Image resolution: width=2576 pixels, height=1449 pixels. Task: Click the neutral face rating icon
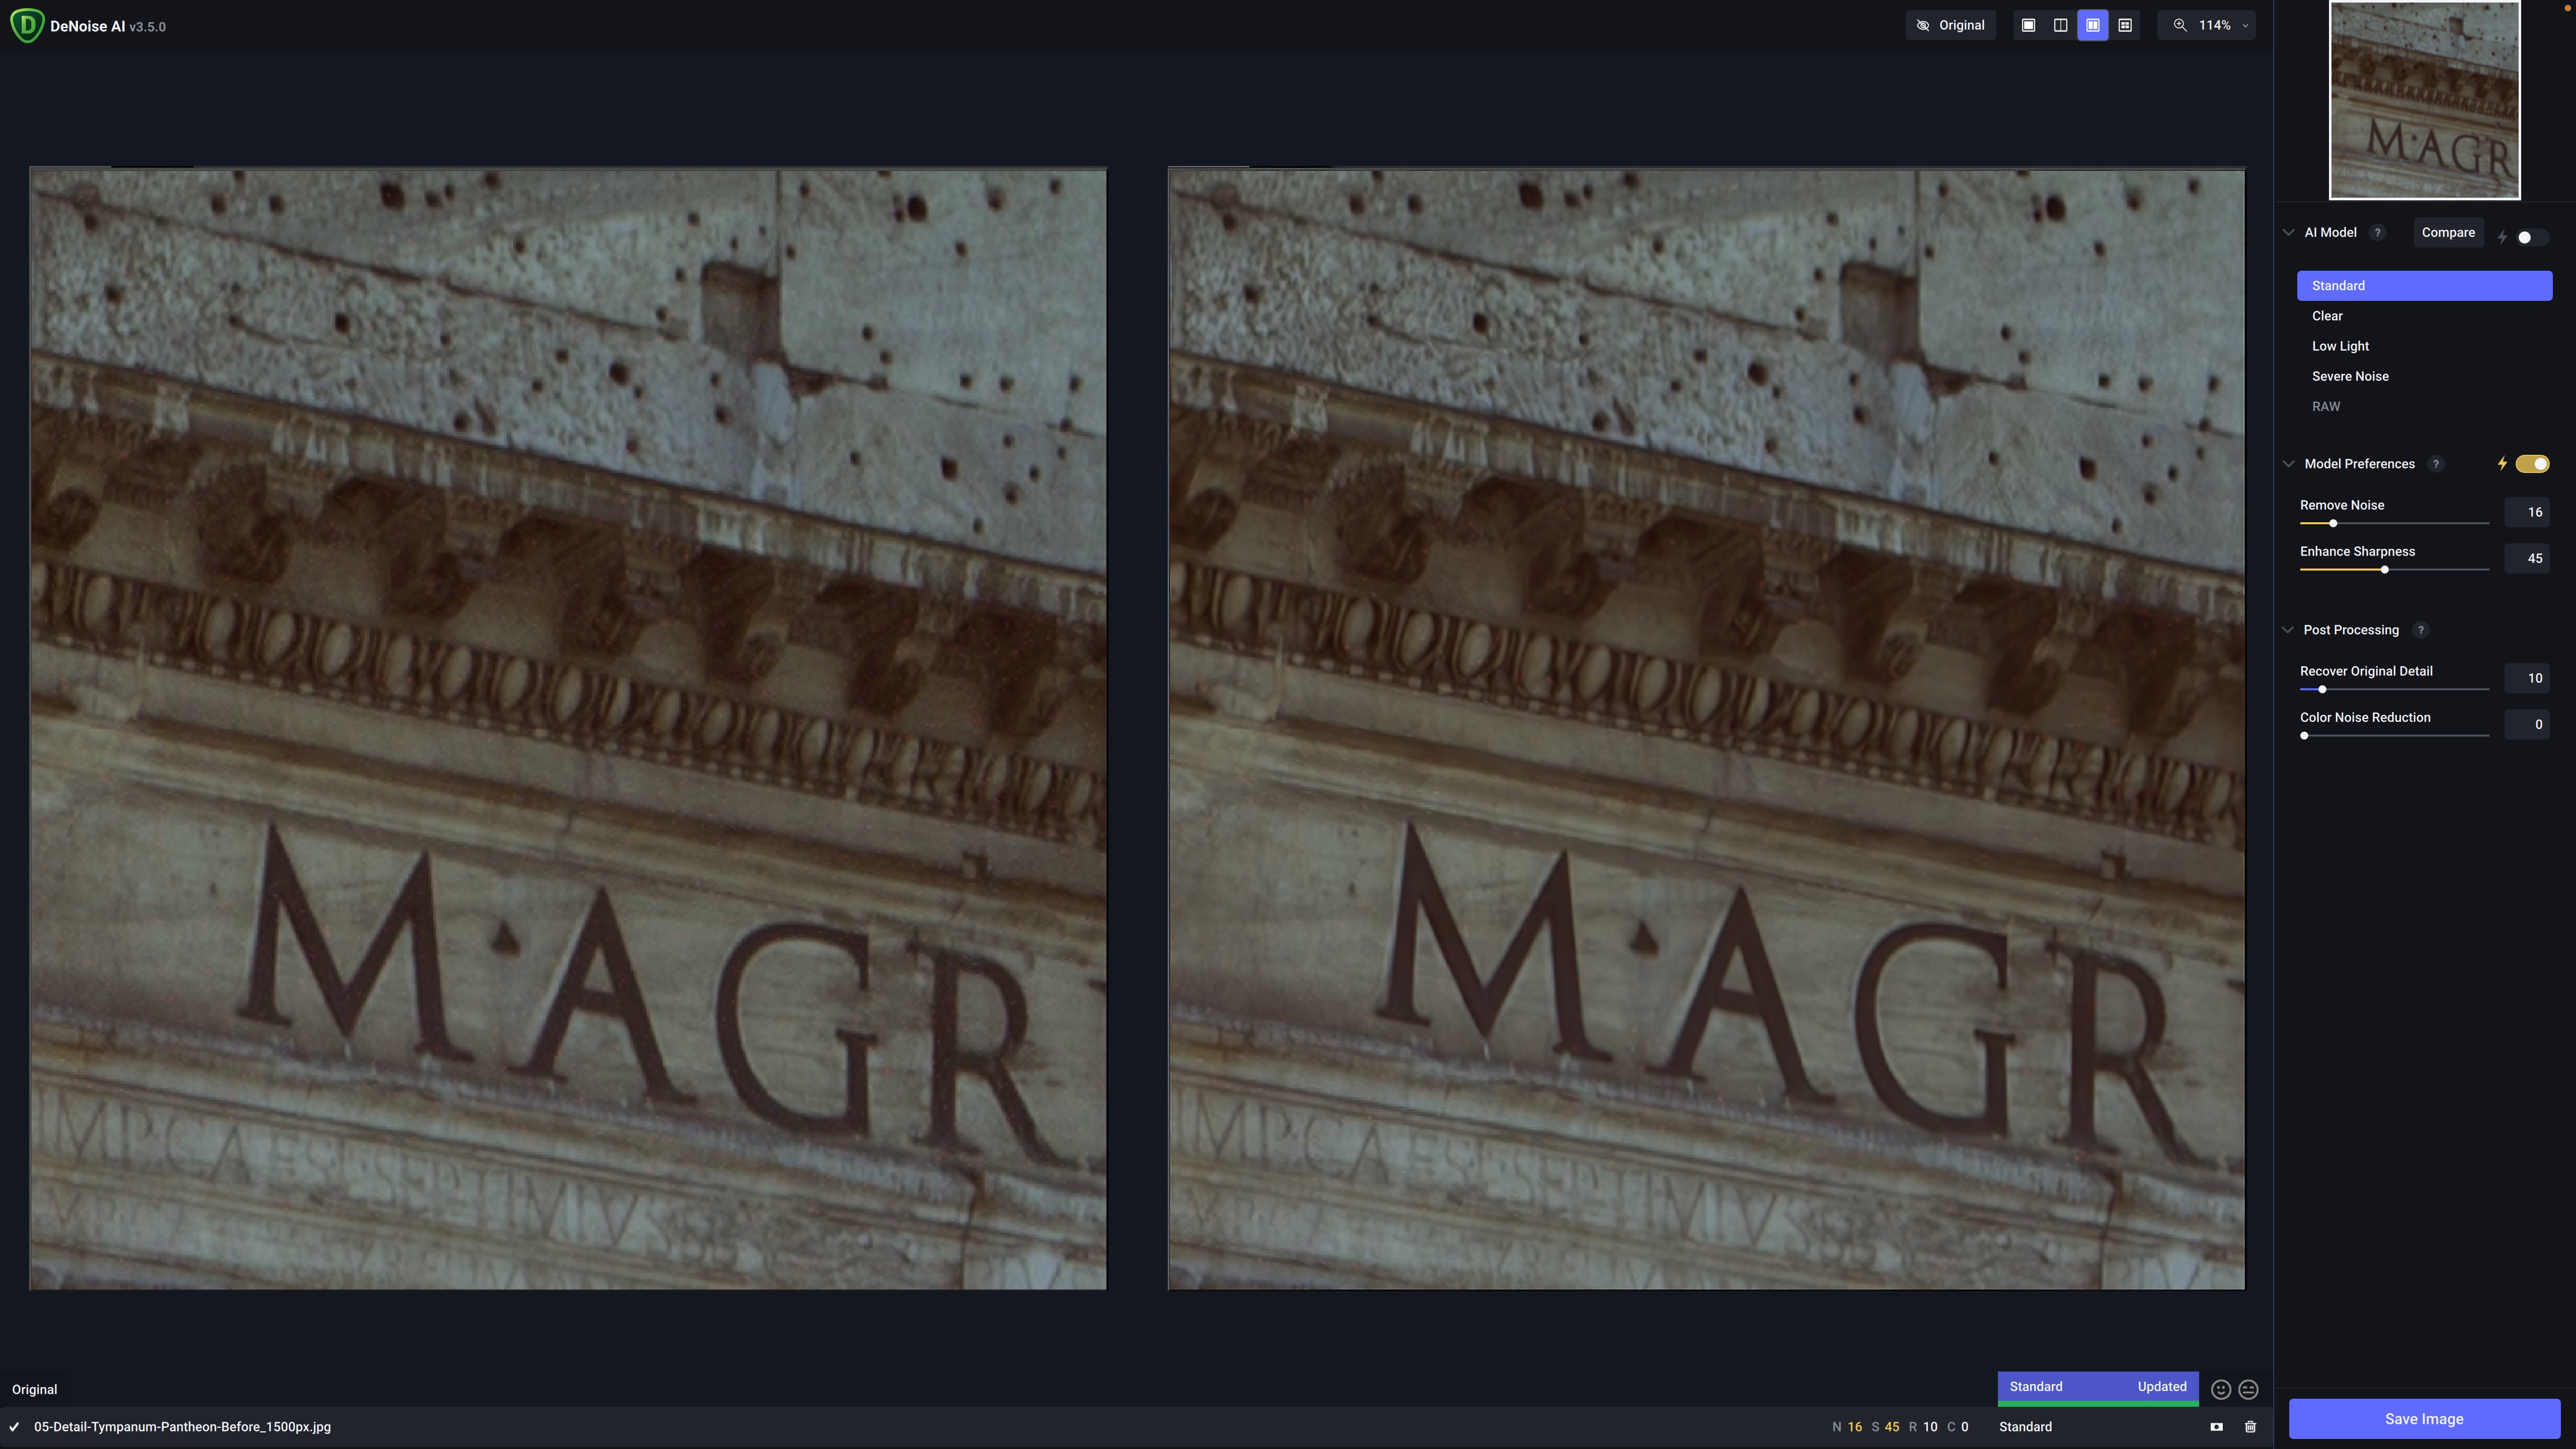pyautogui.click(x=2248, y=1389)
